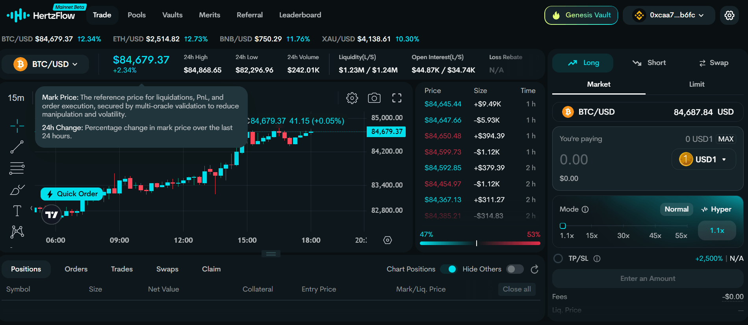The image size is (748, 325).
Task: Switch to Limit order type
Action: tap(696, 84)
